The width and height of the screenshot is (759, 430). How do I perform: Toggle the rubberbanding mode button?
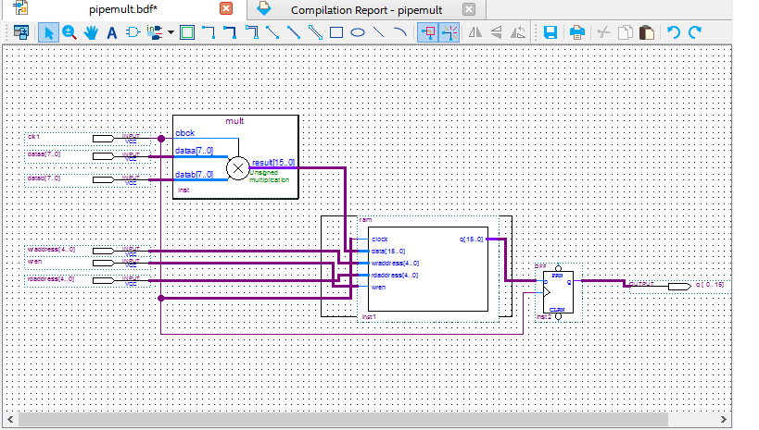click(428, 32)
